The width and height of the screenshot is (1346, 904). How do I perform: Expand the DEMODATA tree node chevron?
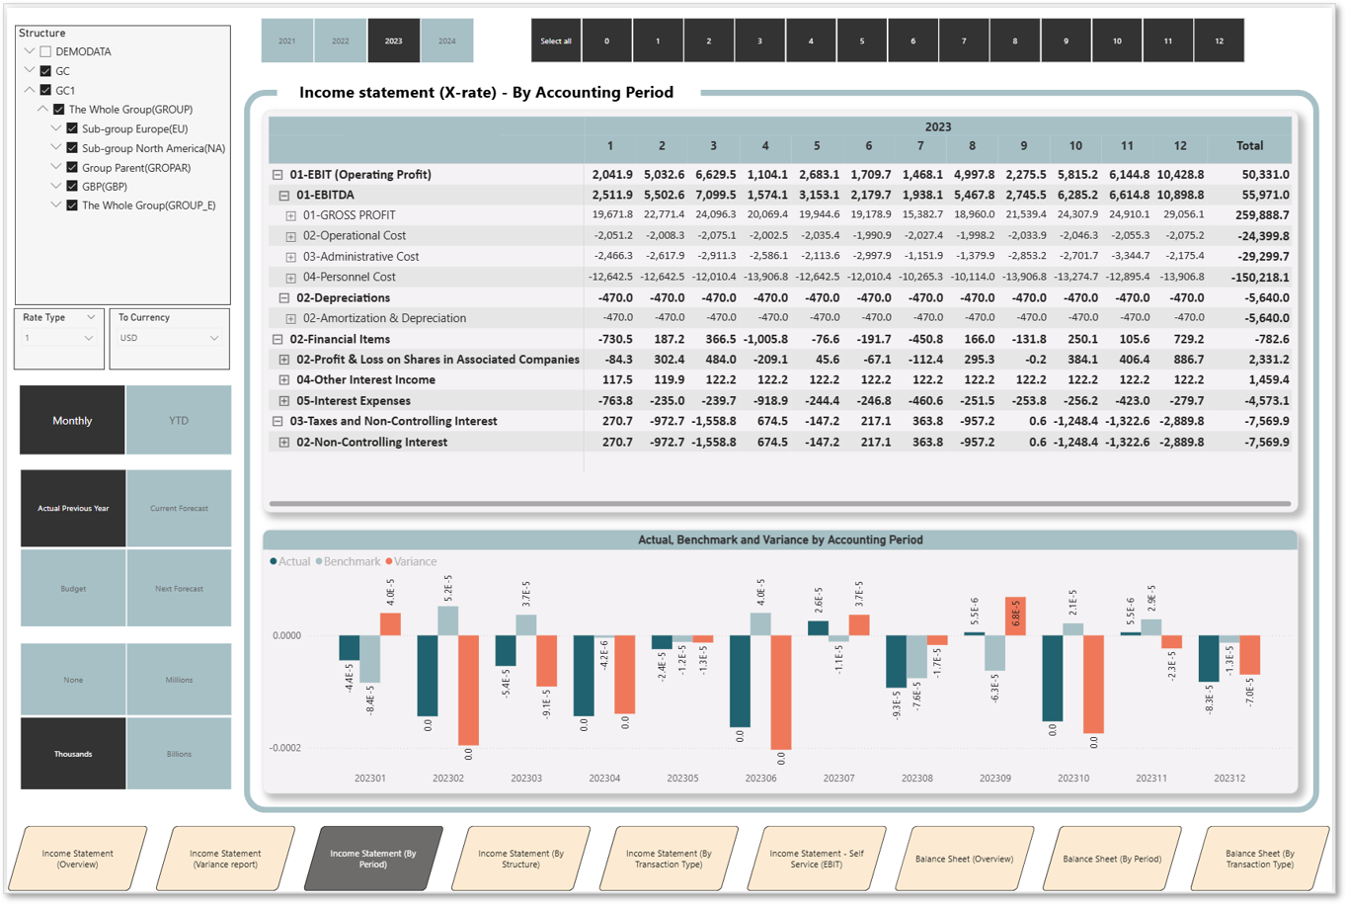[30, 51]
